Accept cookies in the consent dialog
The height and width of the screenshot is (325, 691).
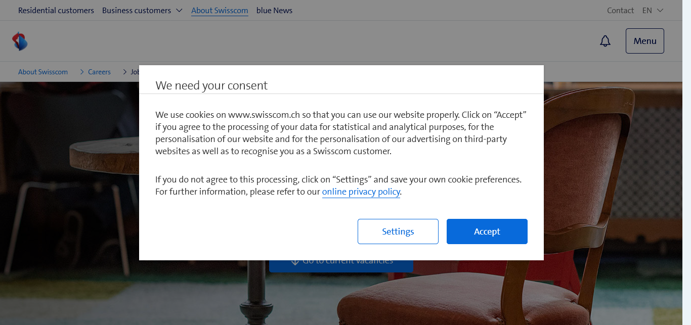point(487,231)
